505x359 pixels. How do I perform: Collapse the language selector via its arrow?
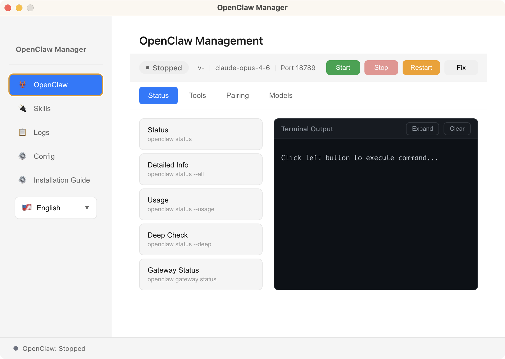click(x=87, y=208)
